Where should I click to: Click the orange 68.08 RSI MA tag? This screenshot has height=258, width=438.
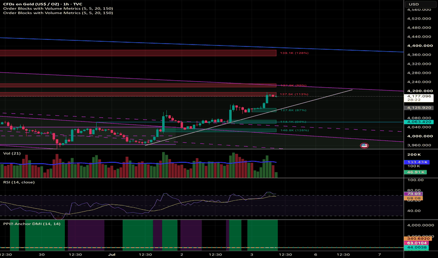(414, 198)
